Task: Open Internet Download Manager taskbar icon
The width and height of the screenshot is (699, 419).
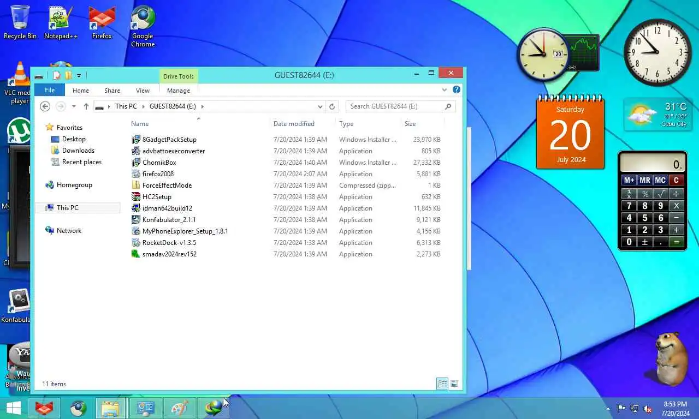Action: [x=213, y=408]
